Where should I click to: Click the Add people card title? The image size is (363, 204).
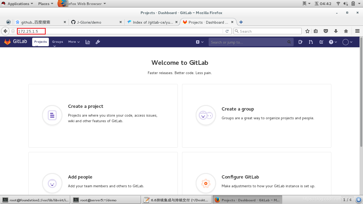click(x=80, y=177)
